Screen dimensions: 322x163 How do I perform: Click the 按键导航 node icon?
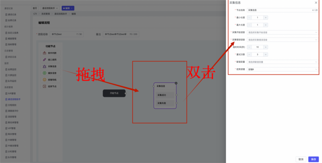(44, 80)
